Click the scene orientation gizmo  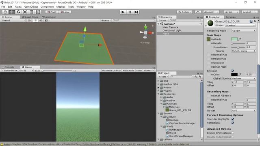click(x=145, y=32)
